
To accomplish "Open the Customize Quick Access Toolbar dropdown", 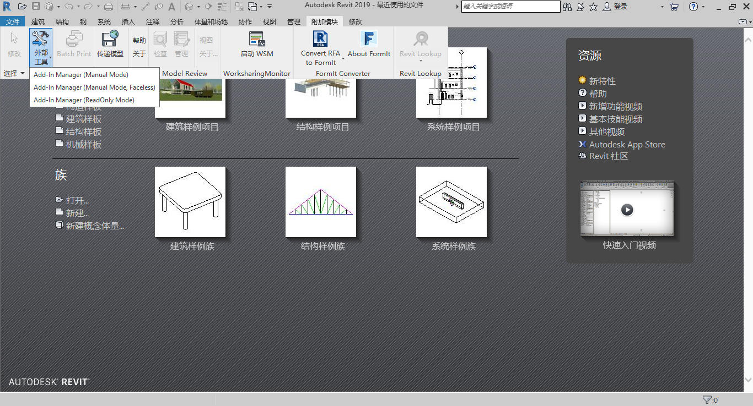I will coord(270,7).
